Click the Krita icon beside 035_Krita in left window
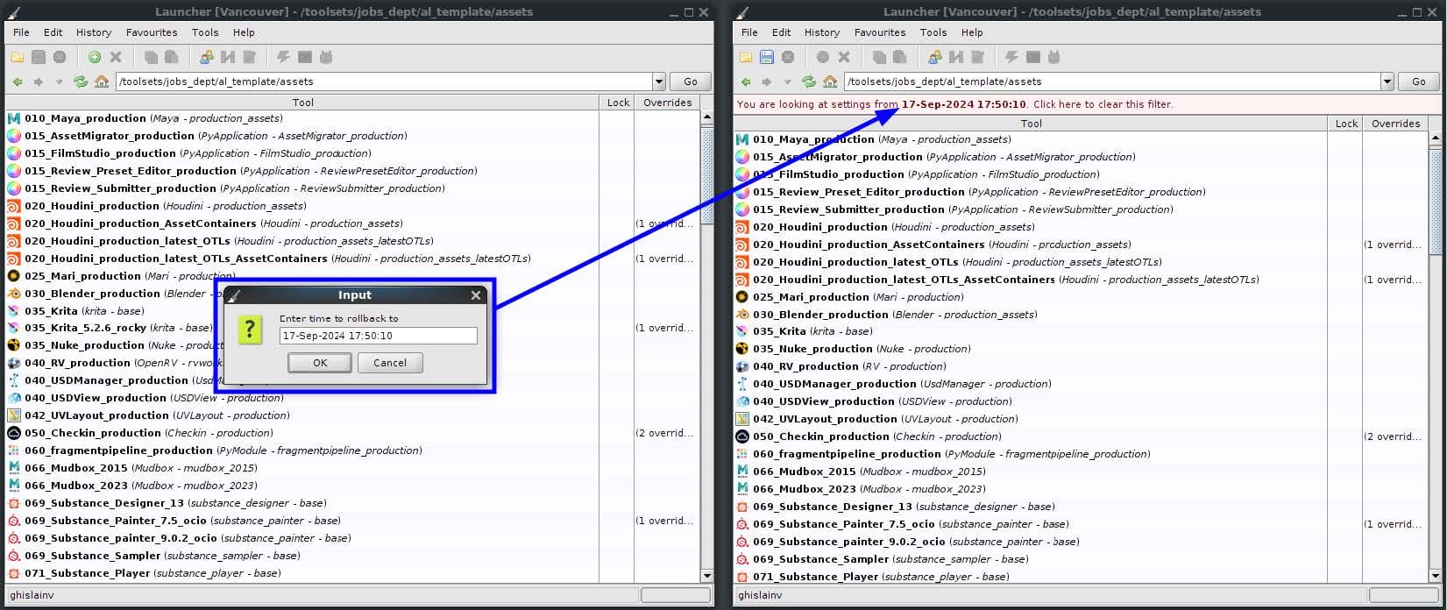Image resolution: width=1447 pixels, height=610 pixels. coord(14,311)
